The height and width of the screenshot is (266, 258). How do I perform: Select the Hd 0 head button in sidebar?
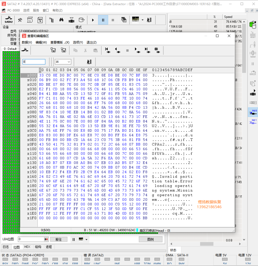tap(253, 112)
